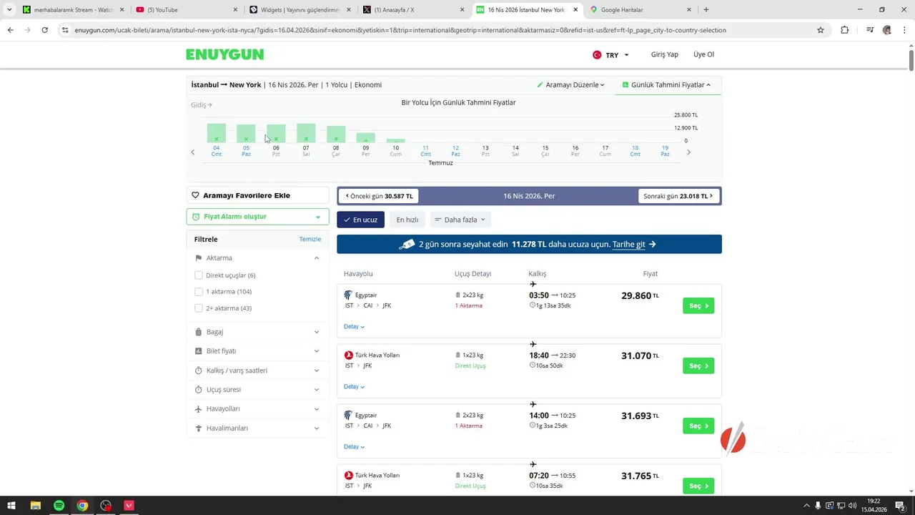
Task: Open the Chrome tab search dropdown
Action: coord(9,10)
